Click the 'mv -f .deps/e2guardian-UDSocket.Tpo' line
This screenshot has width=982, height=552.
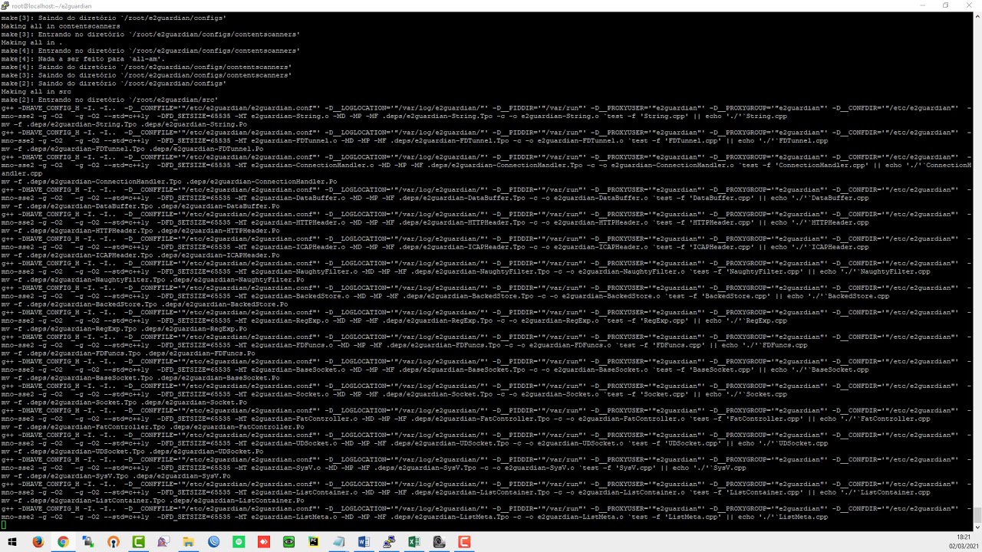(x=132, y=452)
